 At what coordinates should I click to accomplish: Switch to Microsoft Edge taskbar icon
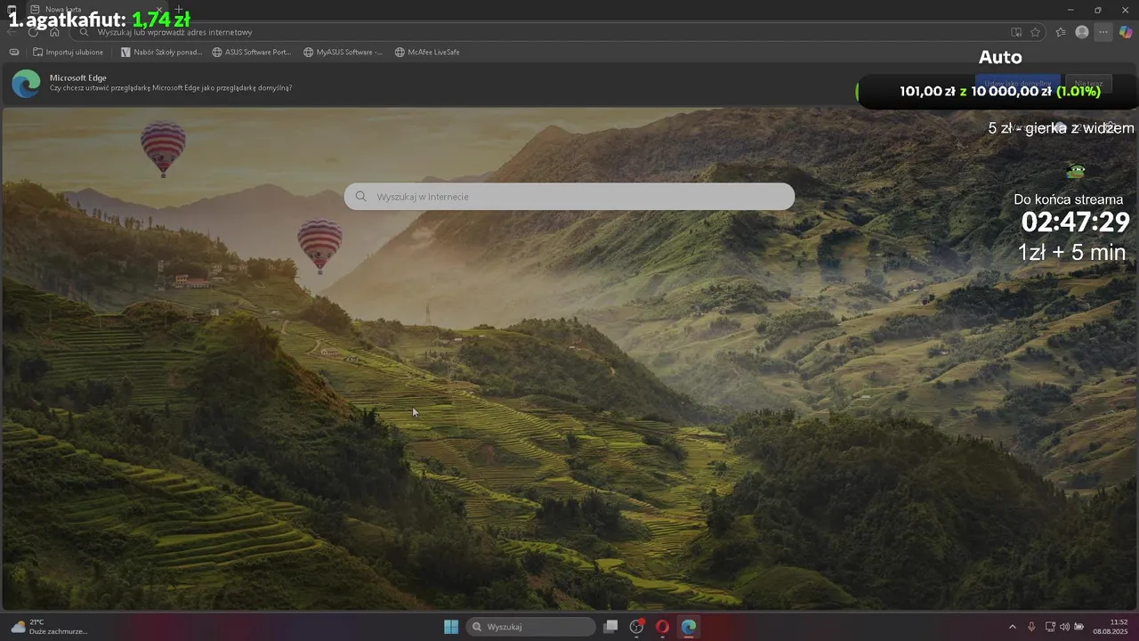pyautogui.click(x=689, y=627)
